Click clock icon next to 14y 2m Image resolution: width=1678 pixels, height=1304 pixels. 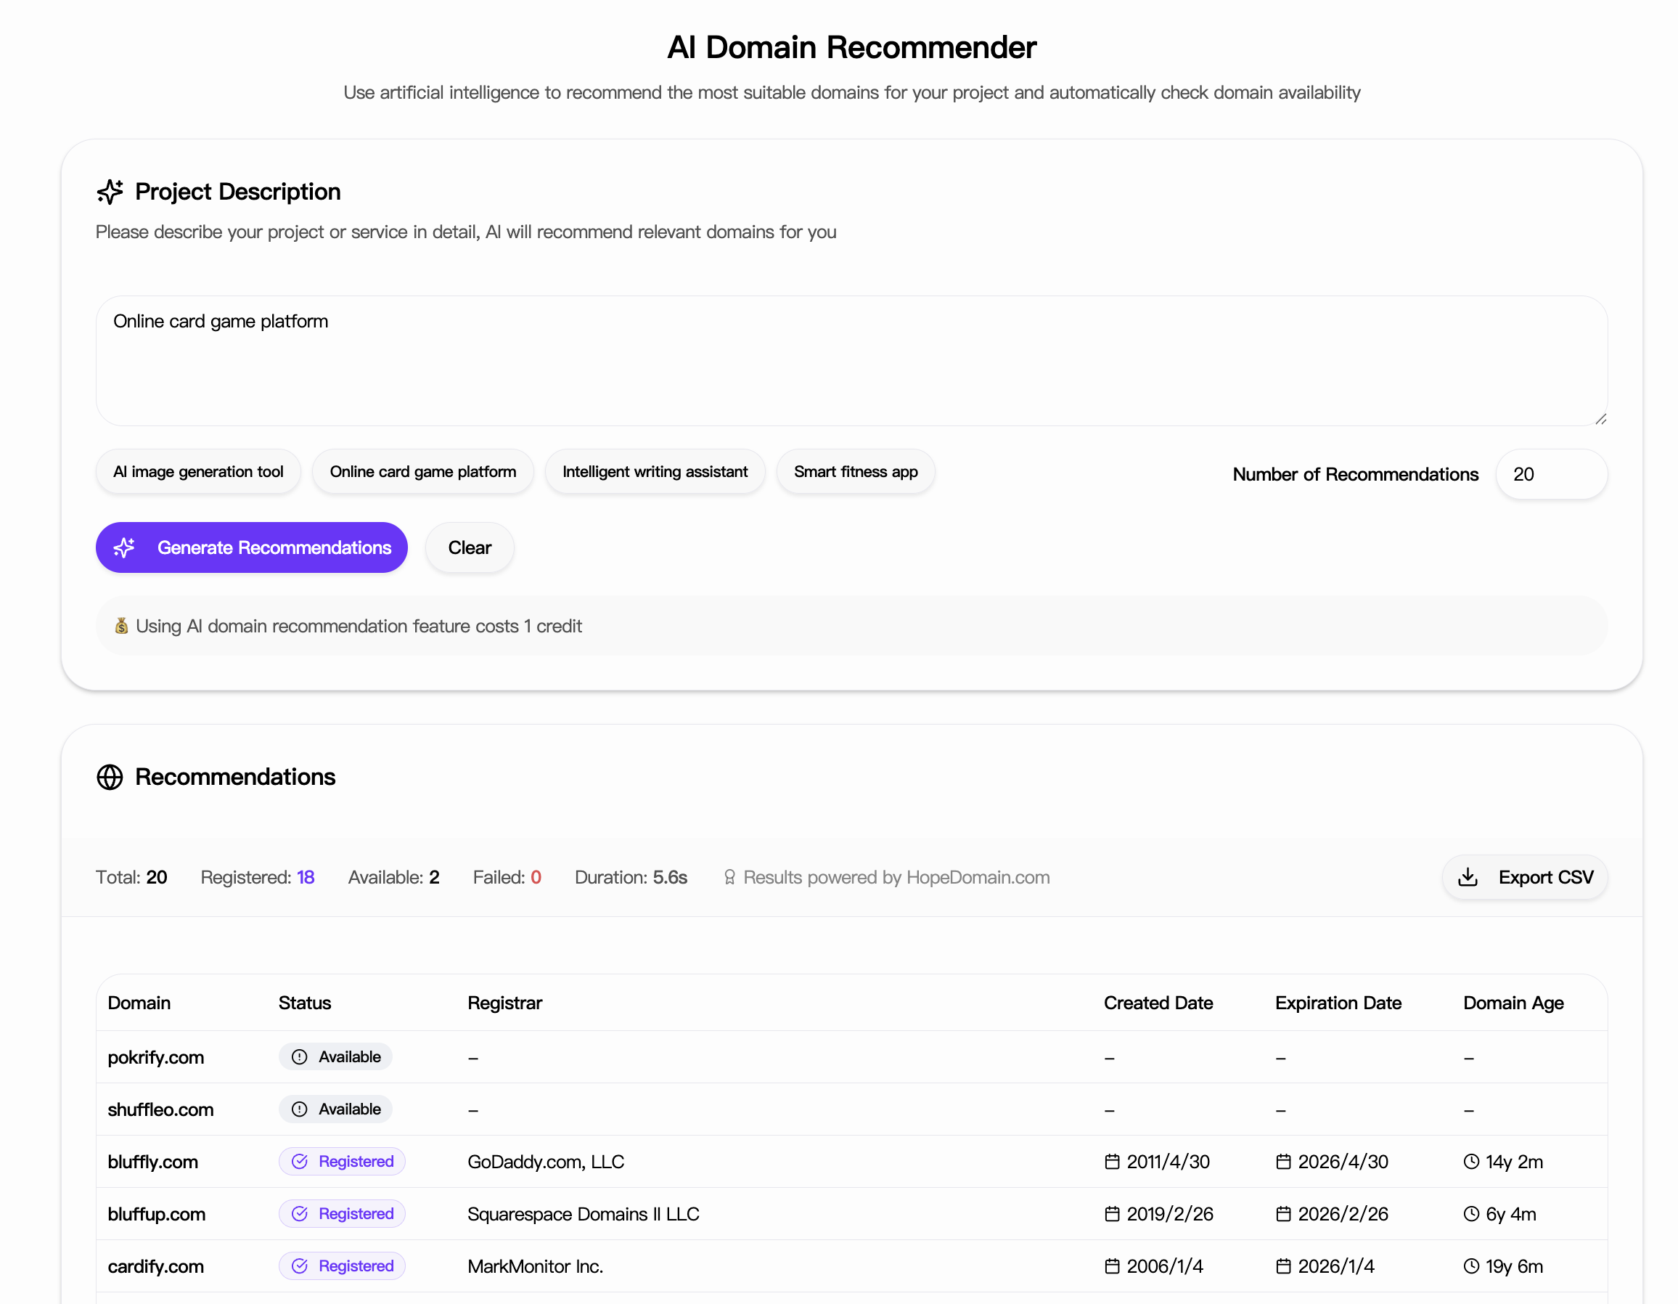[1471, 1162]
